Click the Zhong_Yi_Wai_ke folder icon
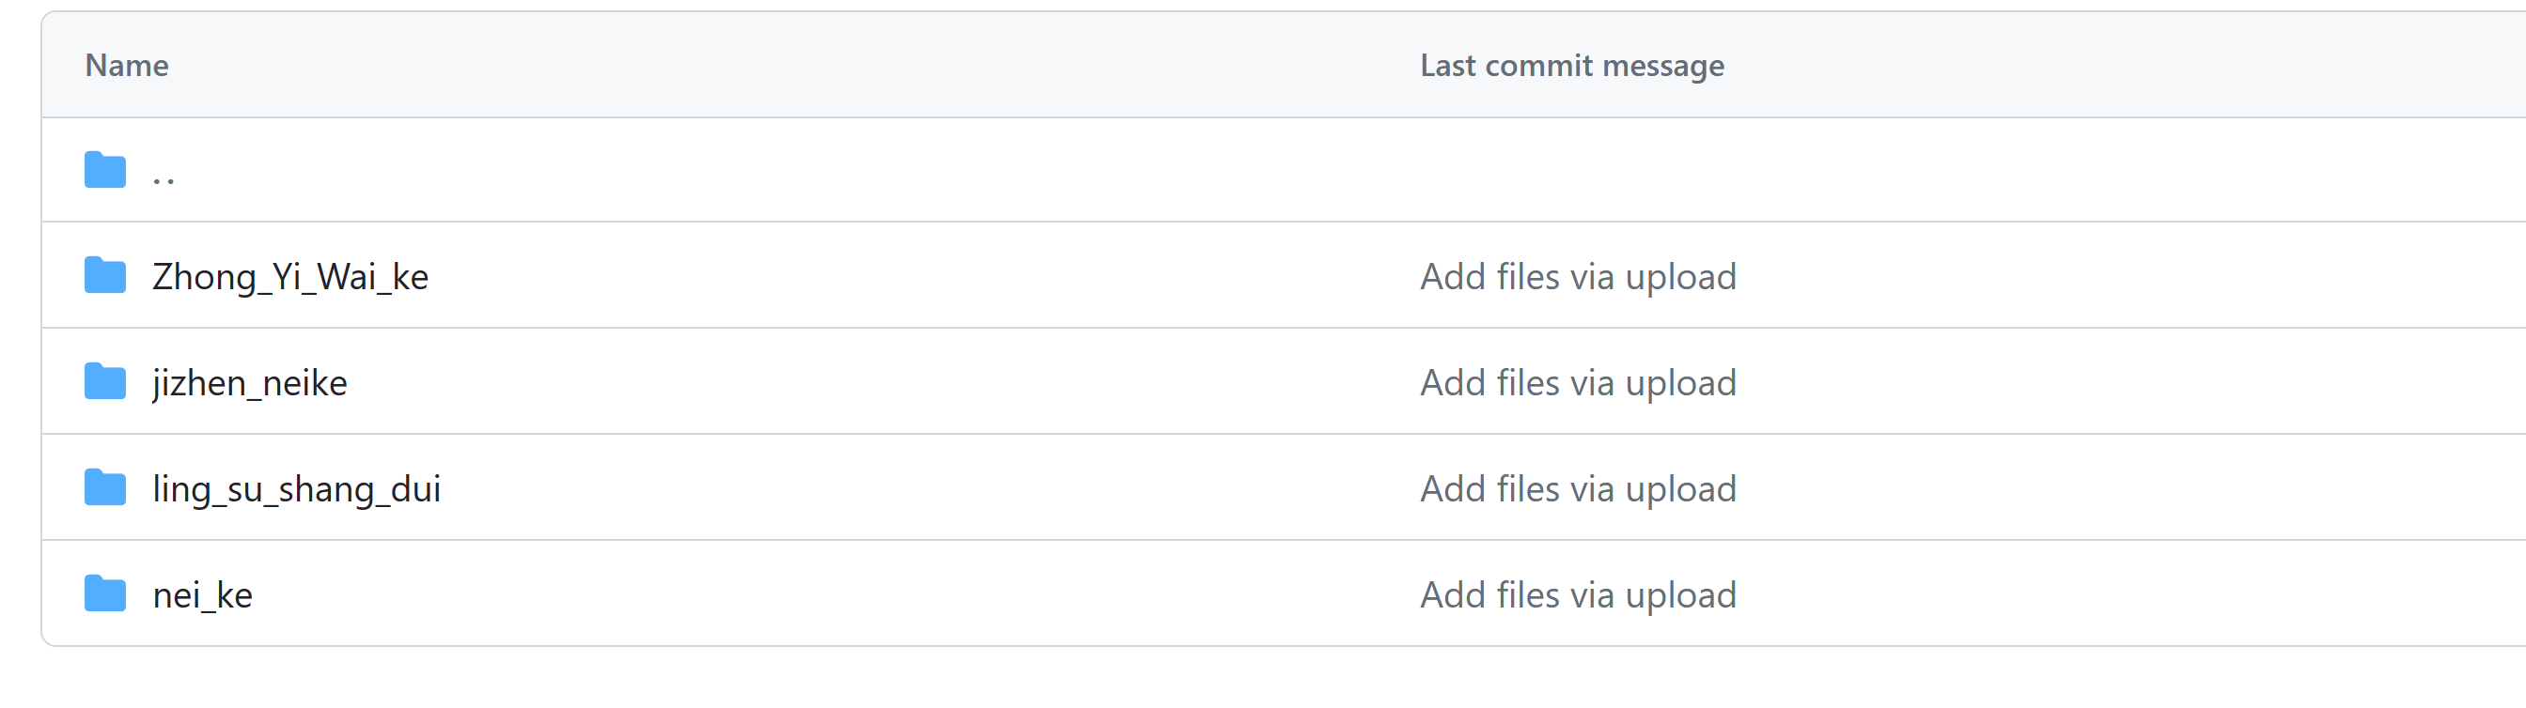Viewport: 2526px width, 708px height. pyautogui.click(x=105, y=276)
